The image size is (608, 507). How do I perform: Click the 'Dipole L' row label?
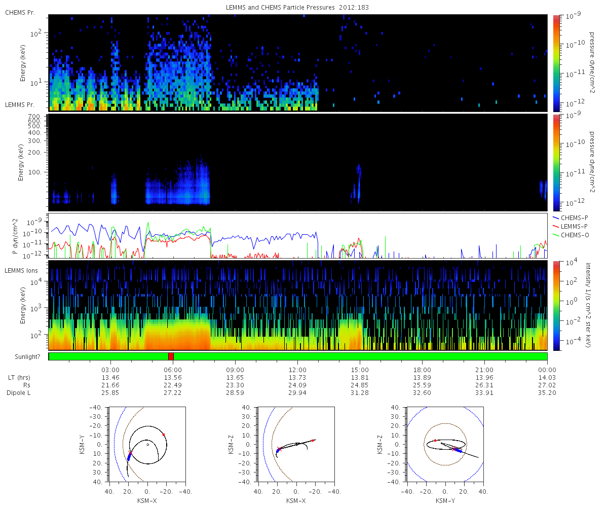tap(18, 393)
